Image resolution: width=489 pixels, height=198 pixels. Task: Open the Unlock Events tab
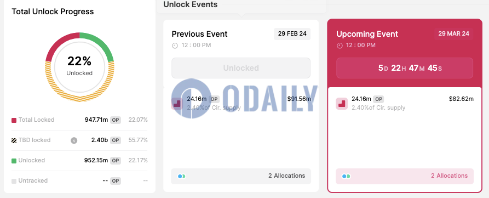(x=191, y=4)
